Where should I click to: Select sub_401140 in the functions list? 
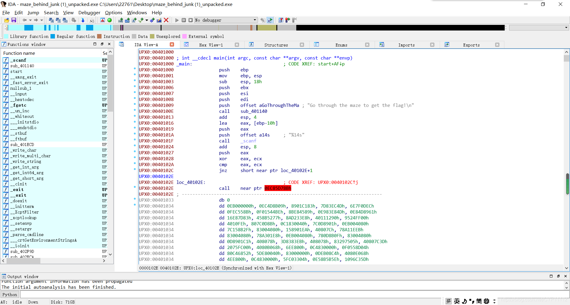[55, 66]
